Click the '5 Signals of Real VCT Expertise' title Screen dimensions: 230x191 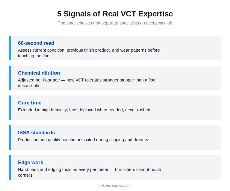click(x=115, y=14)
